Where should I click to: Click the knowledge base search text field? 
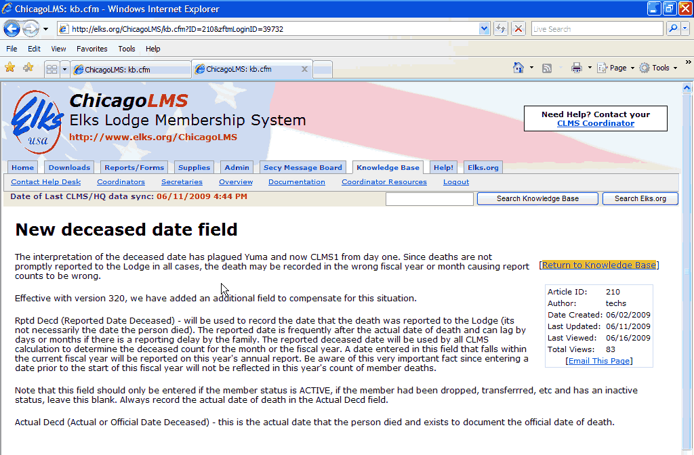(x=429, y=199)
